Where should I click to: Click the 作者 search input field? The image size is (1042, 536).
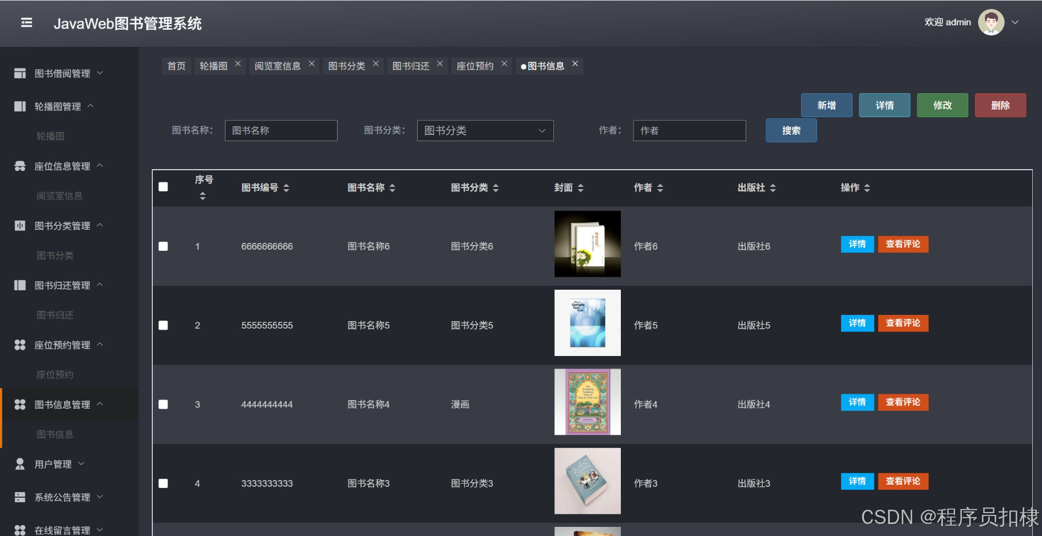tap(690, 130)
